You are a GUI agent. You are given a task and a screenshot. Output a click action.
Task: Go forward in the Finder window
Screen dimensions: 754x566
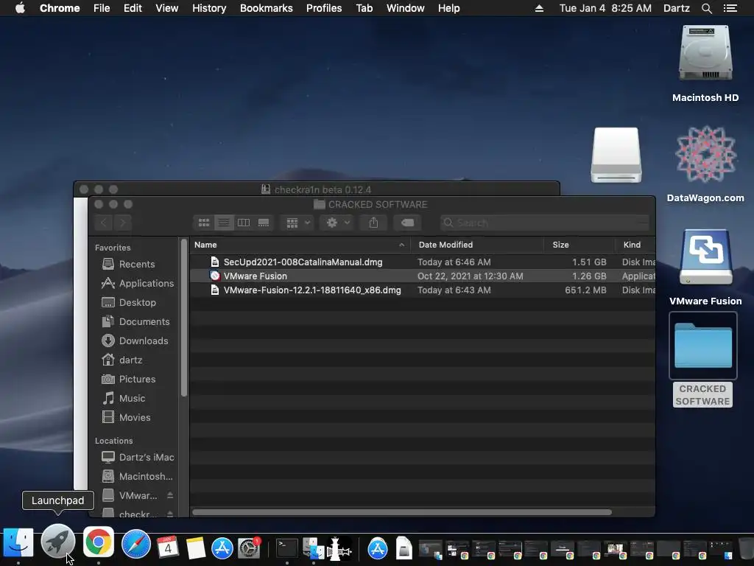[123, 223]
